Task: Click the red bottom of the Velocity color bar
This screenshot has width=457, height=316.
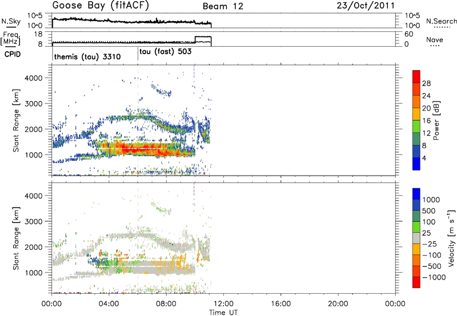Action: (x=416, y=282)
